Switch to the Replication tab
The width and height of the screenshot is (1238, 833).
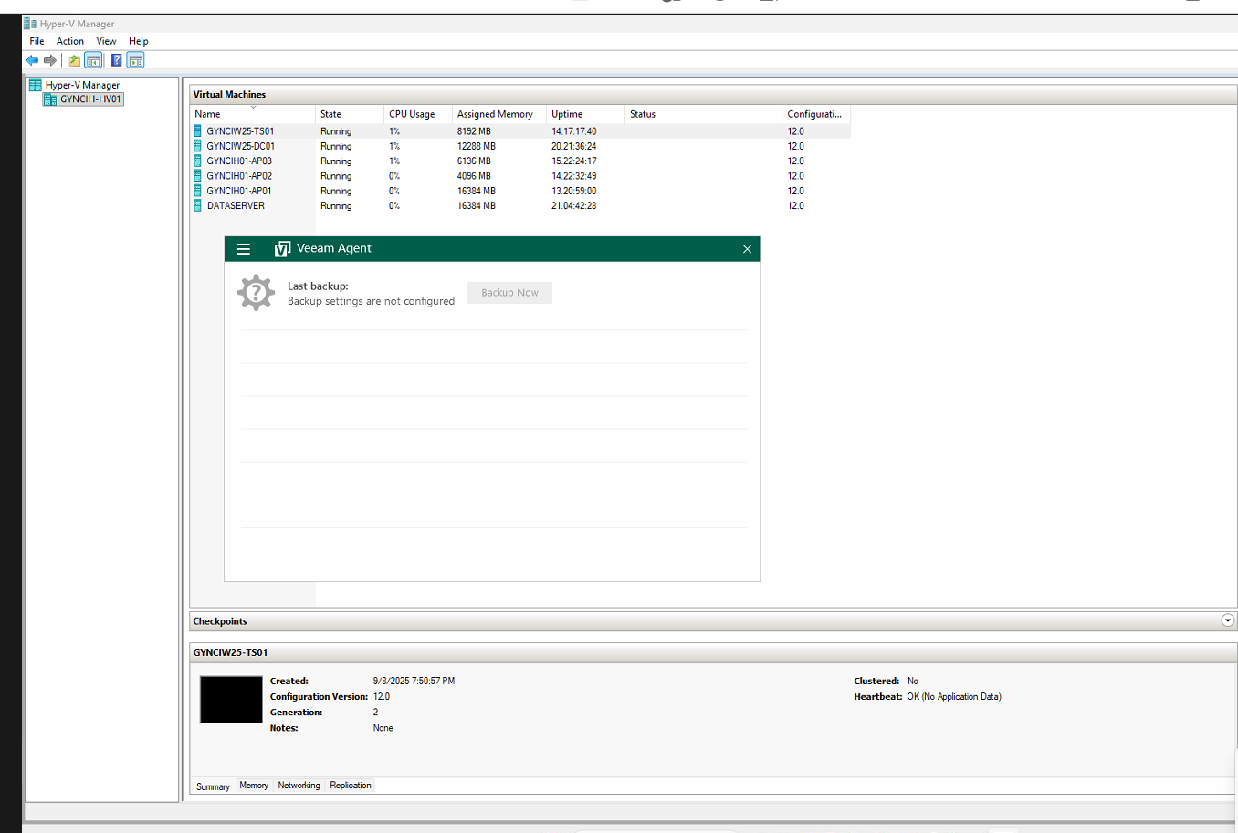tap(351, 786)
